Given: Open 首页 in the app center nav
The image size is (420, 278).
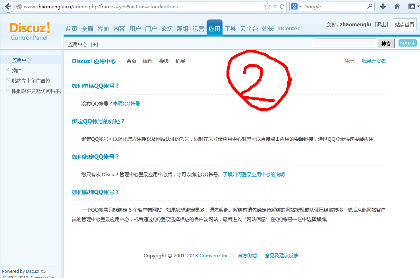Looking at the screenshot, I should pos(131,61).
